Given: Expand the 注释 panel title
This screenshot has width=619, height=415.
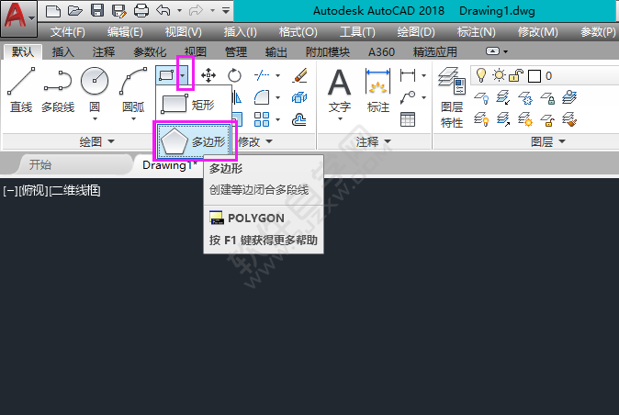Looking at the screenshot, I should [x=373, y=141].
